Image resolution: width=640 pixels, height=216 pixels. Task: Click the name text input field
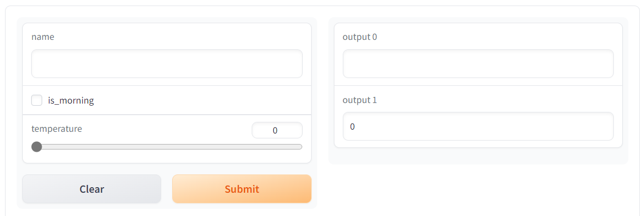167,64
